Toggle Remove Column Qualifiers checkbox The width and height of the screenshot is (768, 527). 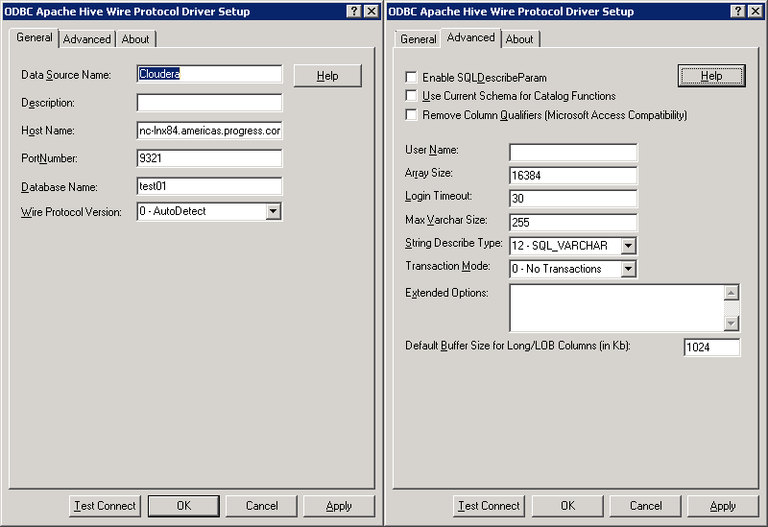pyautogui.click(x=412, y=115)
